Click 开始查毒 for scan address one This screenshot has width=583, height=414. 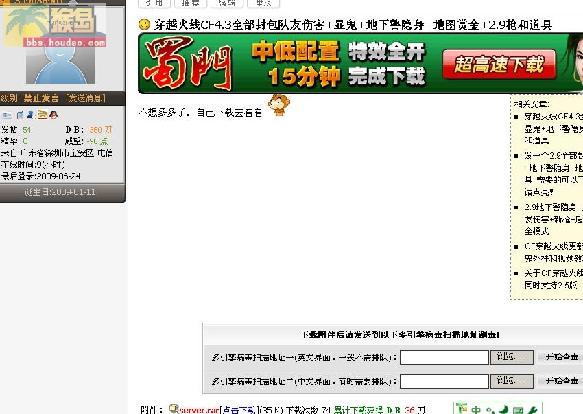point(561,357)
